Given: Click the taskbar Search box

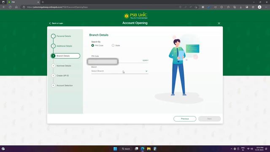Looking at the screenshot, I should tap(126, 149).
